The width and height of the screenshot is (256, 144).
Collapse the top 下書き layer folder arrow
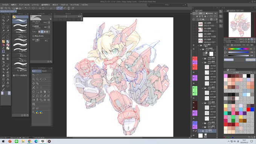[198, 45]
